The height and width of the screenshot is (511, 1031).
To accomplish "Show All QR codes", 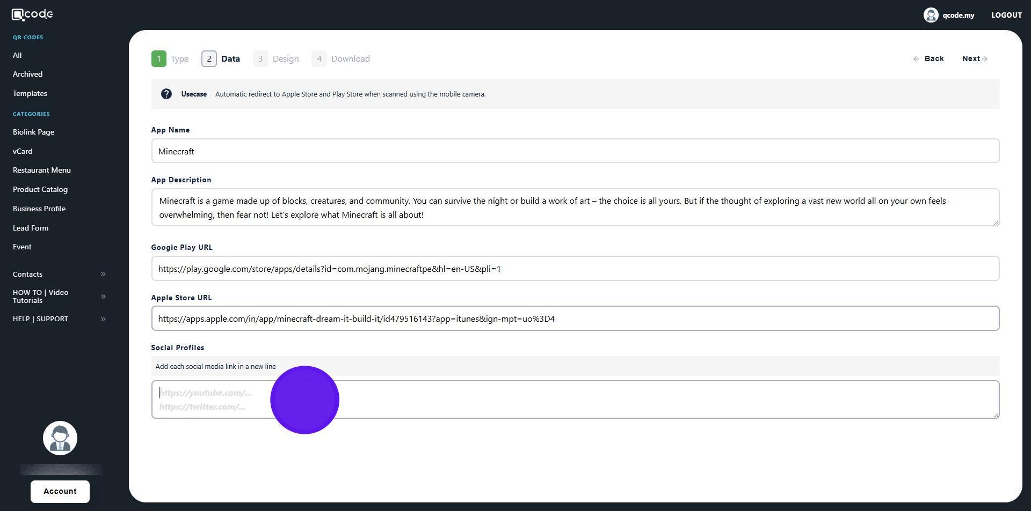I will click(x=17, y=55).
